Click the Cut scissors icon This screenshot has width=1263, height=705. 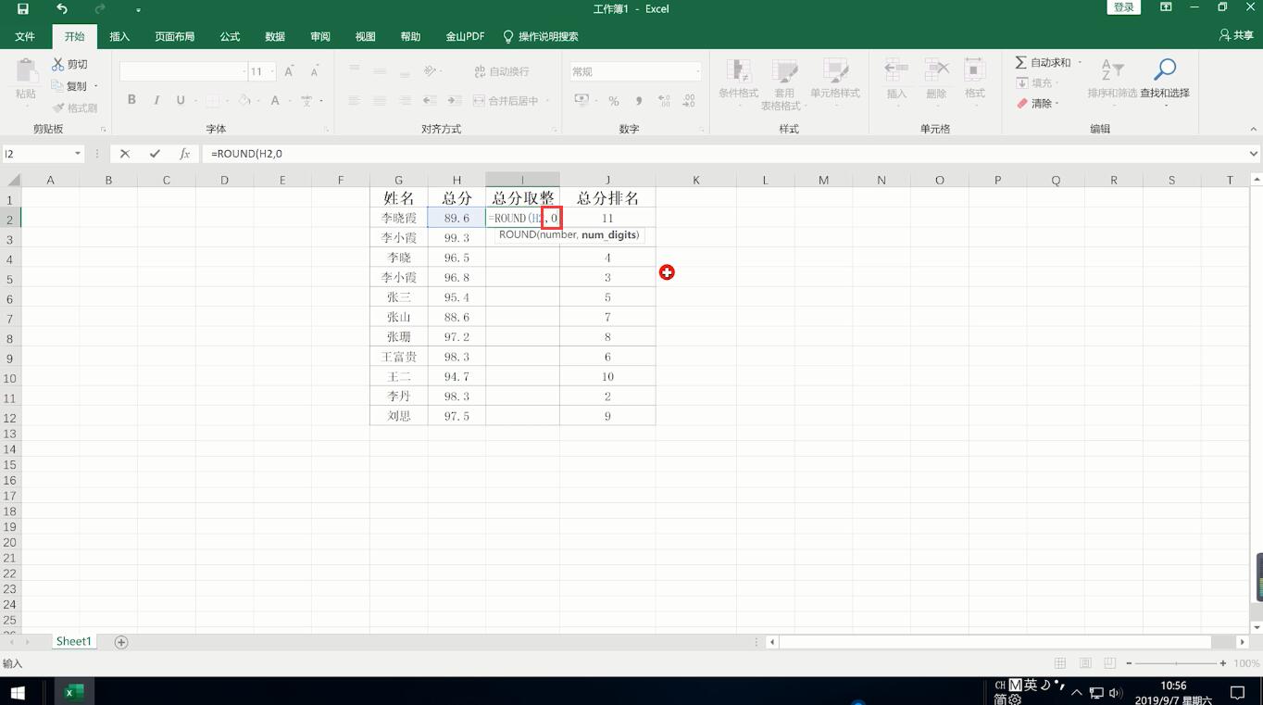coord(58,64)
